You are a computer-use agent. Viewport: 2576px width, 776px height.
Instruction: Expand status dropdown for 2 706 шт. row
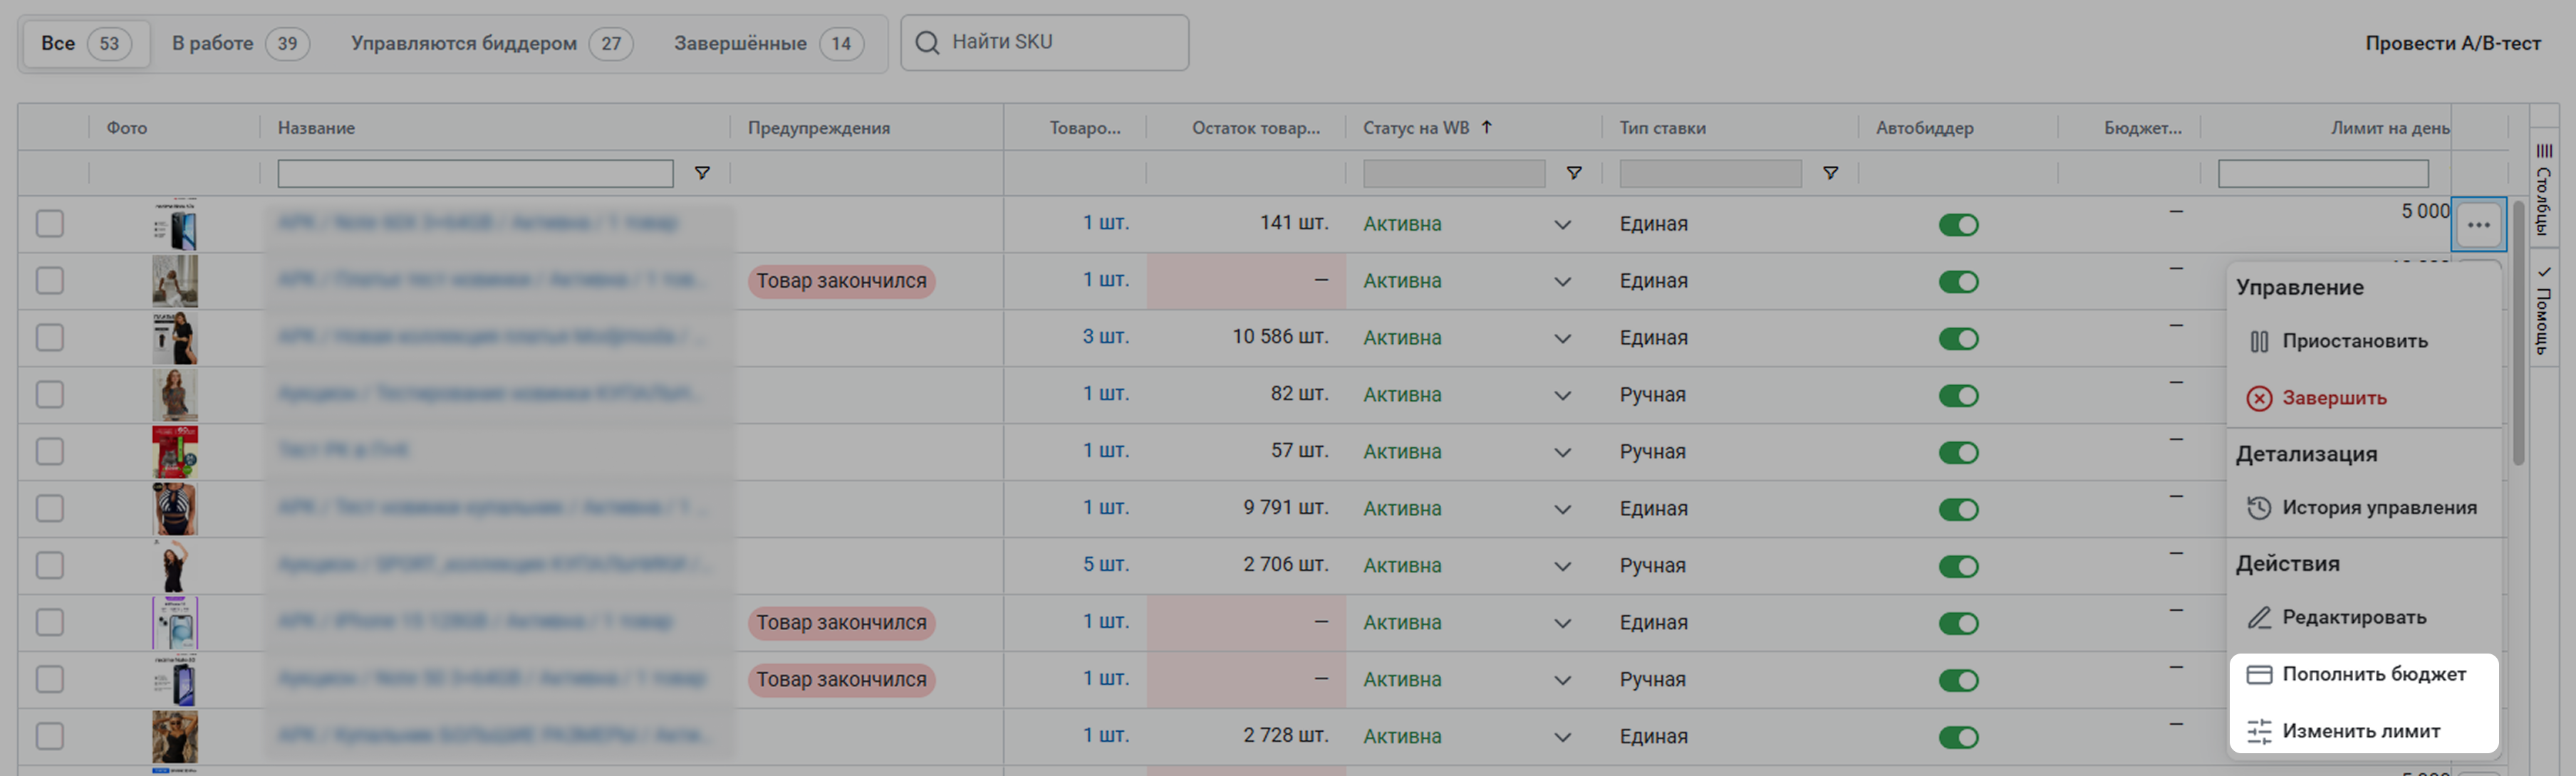1562,566
